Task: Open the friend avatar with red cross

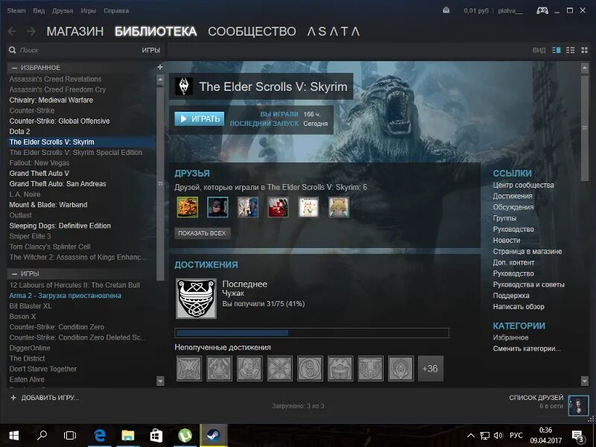Action: click(278, 207)
